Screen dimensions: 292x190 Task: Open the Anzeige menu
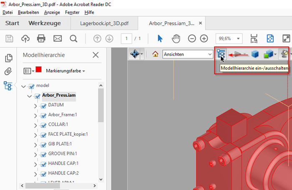[52, 12]
